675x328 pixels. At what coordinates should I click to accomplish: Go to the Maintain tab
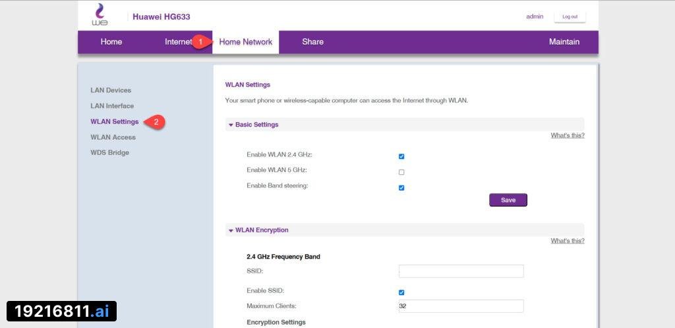[564, 42]
